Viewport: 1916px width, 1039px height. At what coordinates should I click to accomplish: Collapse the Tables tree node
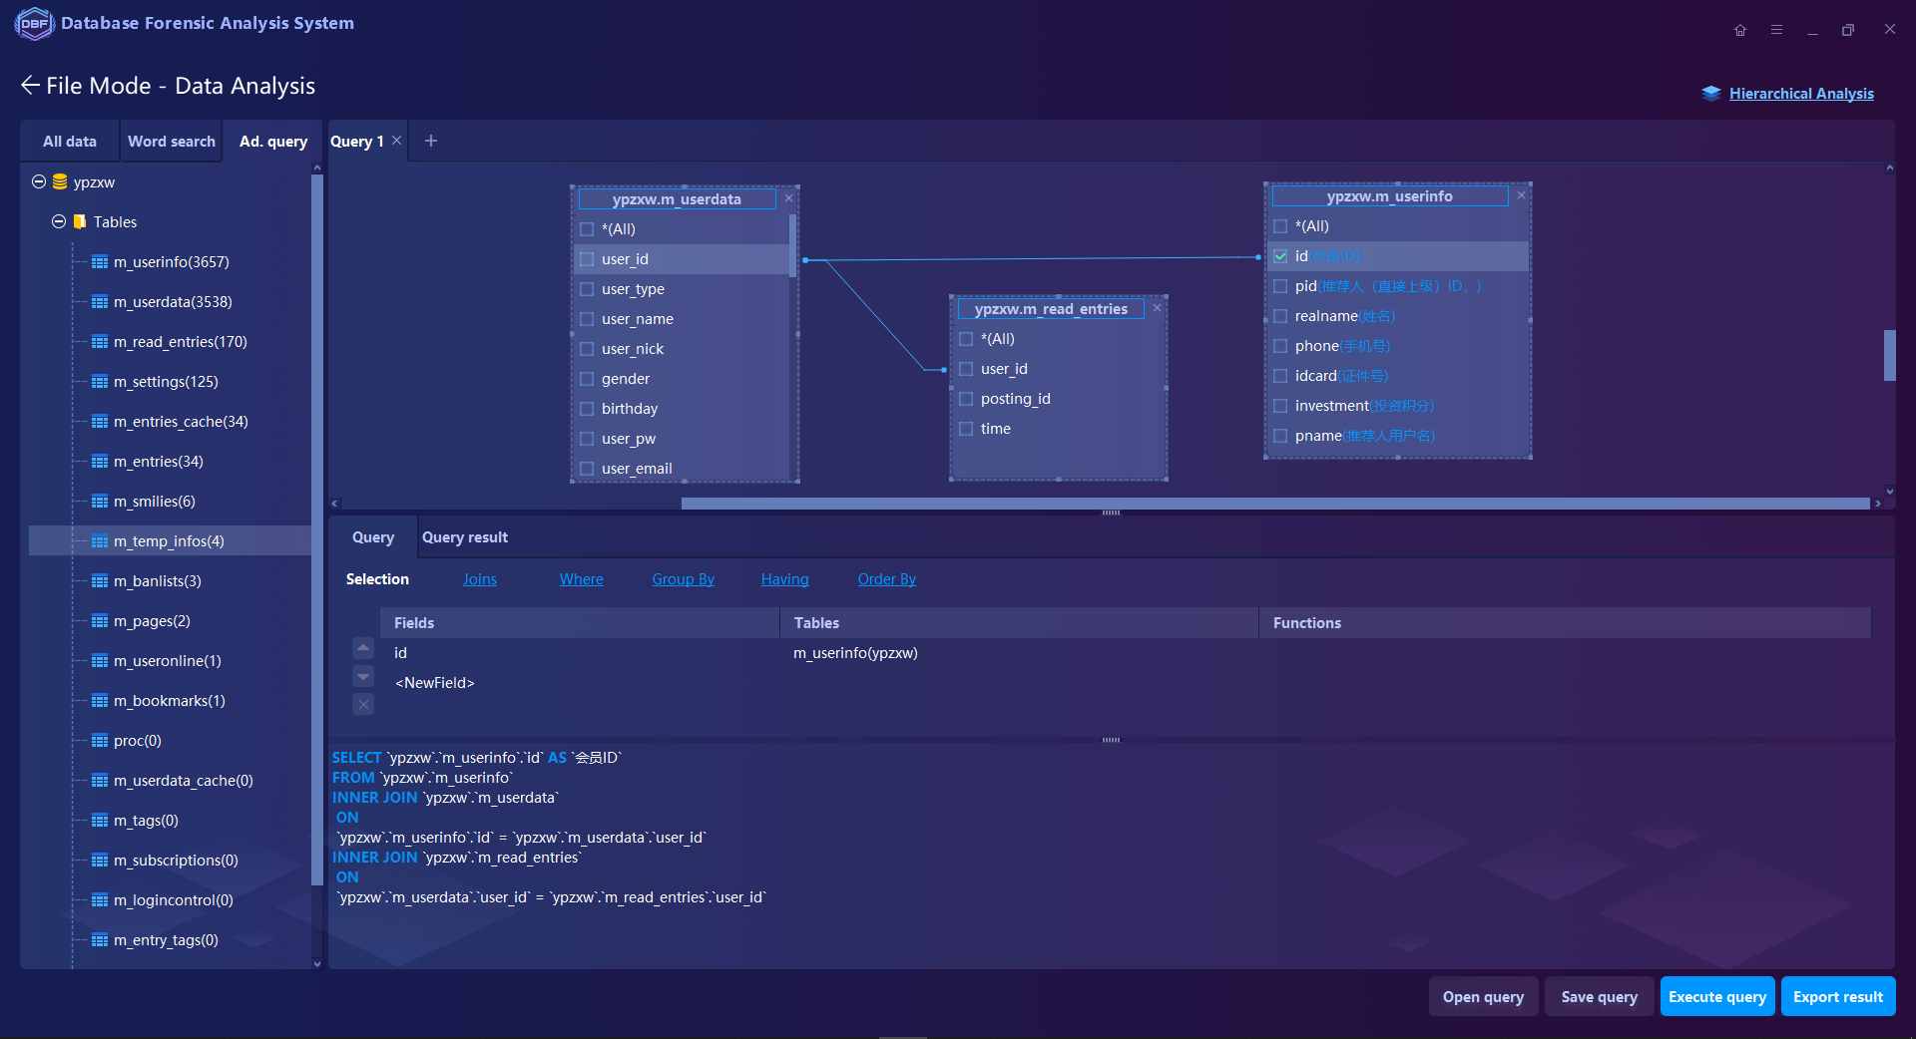coord(59,221)
